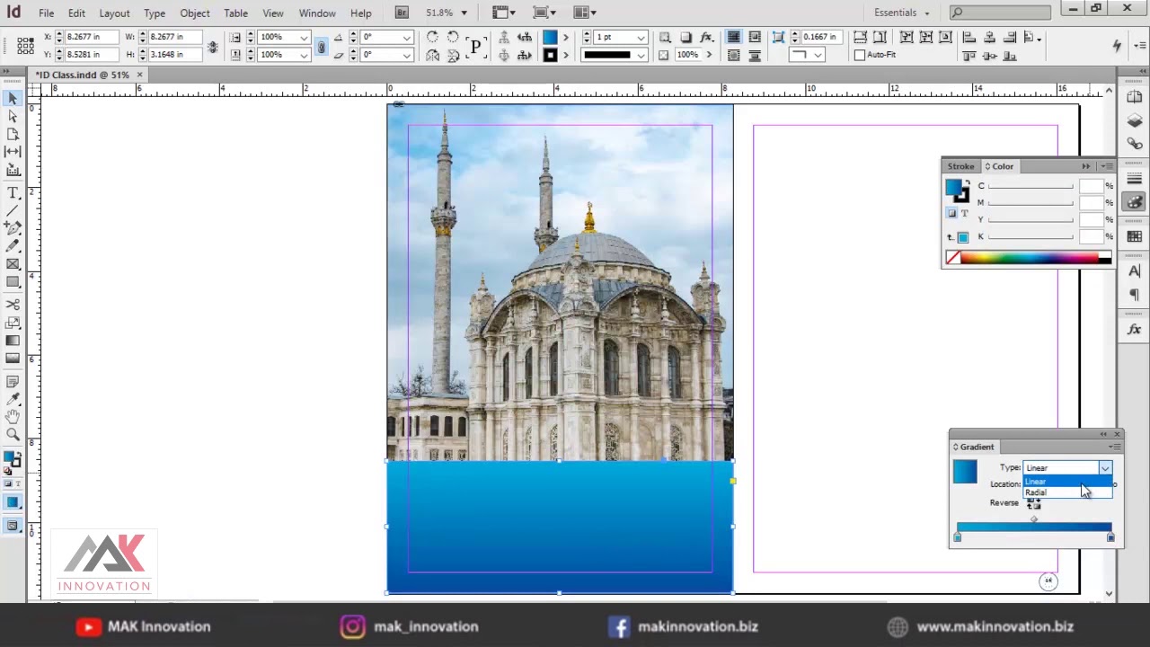
Task: Open the Effects fx panel icon
Action: click(1134, 330)
